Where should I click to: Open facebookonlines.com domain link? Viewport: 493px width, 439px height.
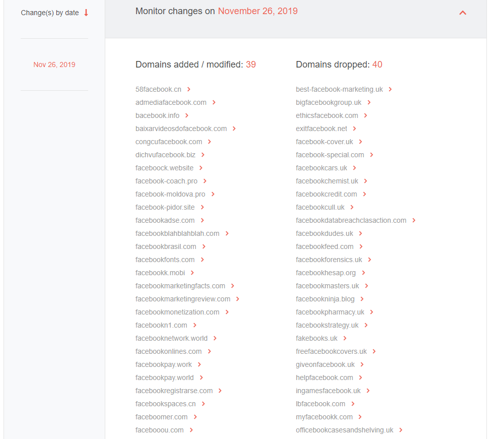pos(169,351)
